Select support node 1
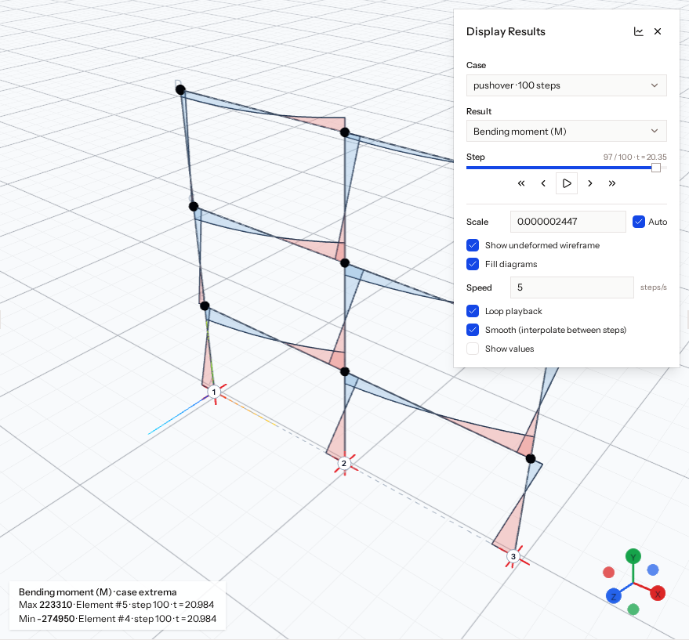This screenshot has height=640, width=689. pyautogui.click(x=214, y=392)
